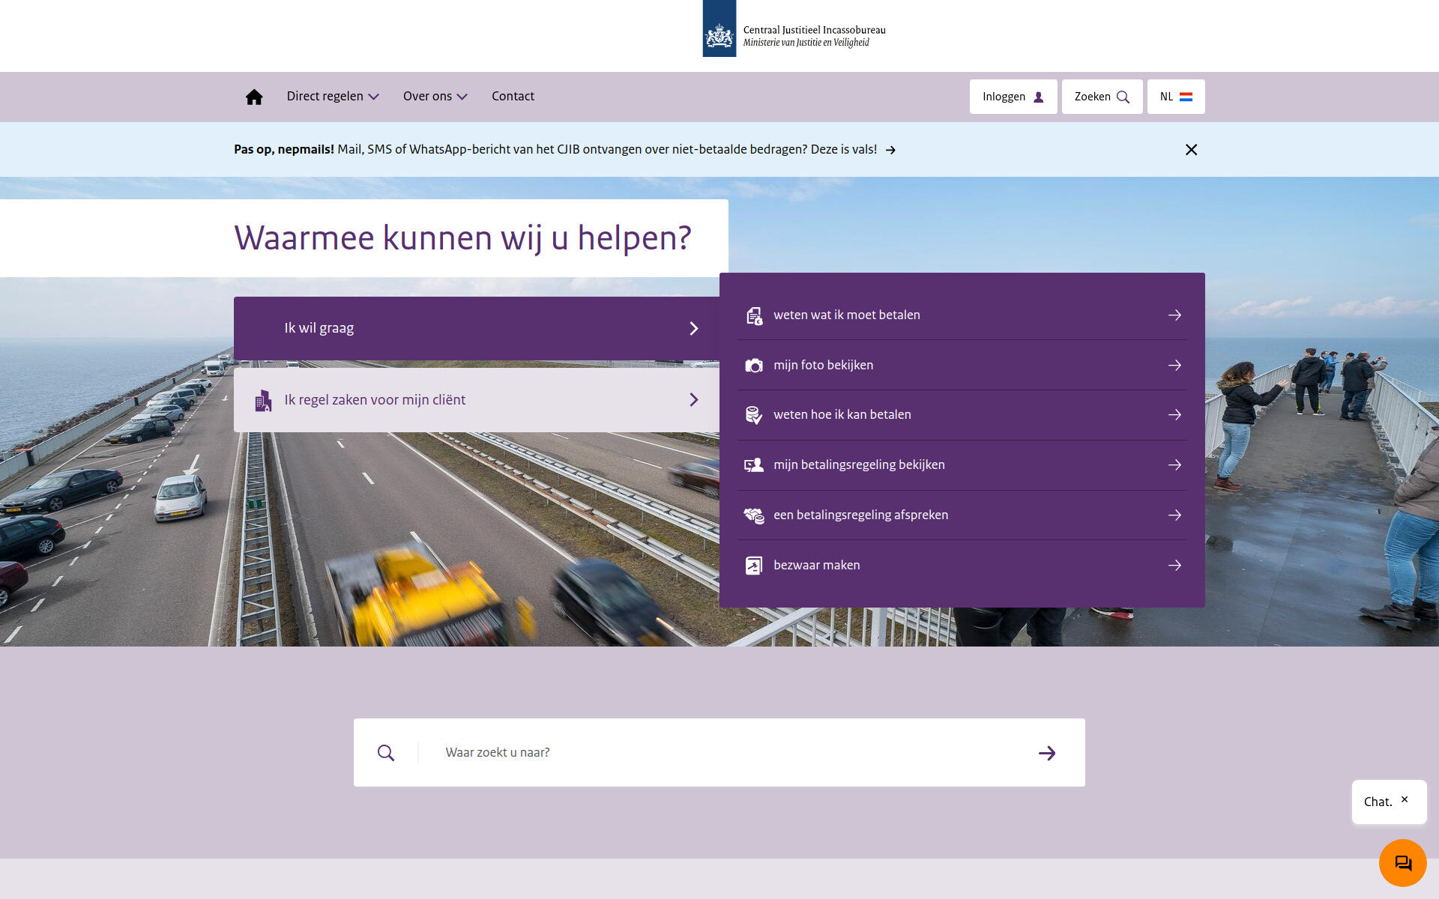Open the Zoeken search button
Screen dimensions: 1439x899
pos(1102,97)
